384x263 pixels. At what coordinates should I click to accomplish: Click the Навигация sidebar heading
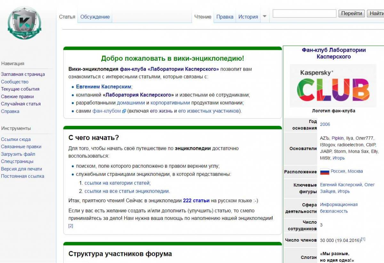[13, 64]
